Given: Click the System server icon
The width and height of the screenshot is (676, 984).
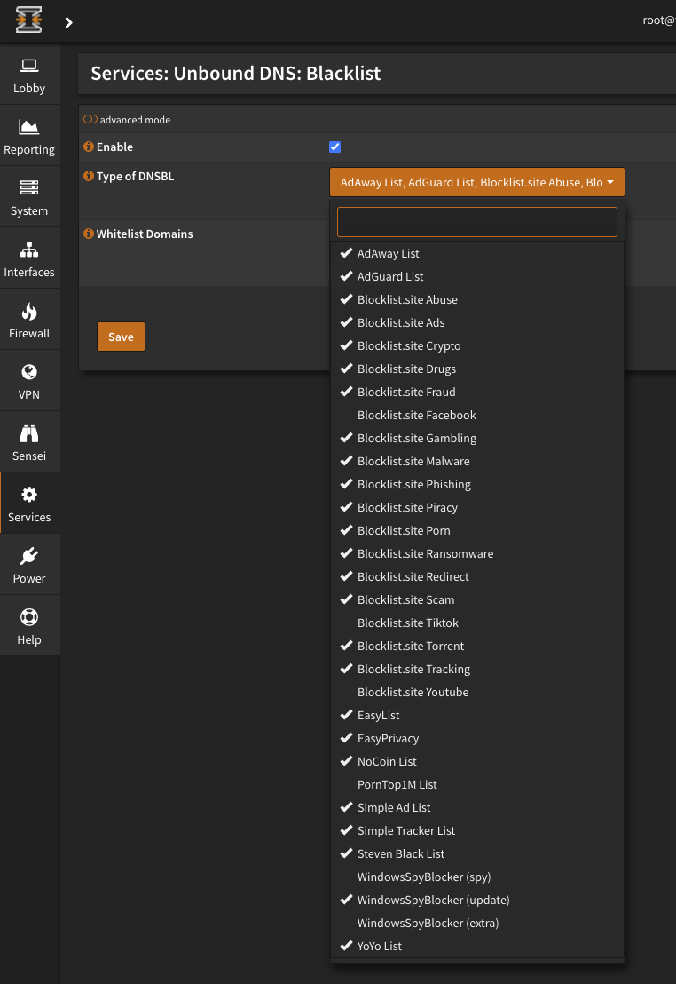Looking at the screenshot, I should point(29,188).
